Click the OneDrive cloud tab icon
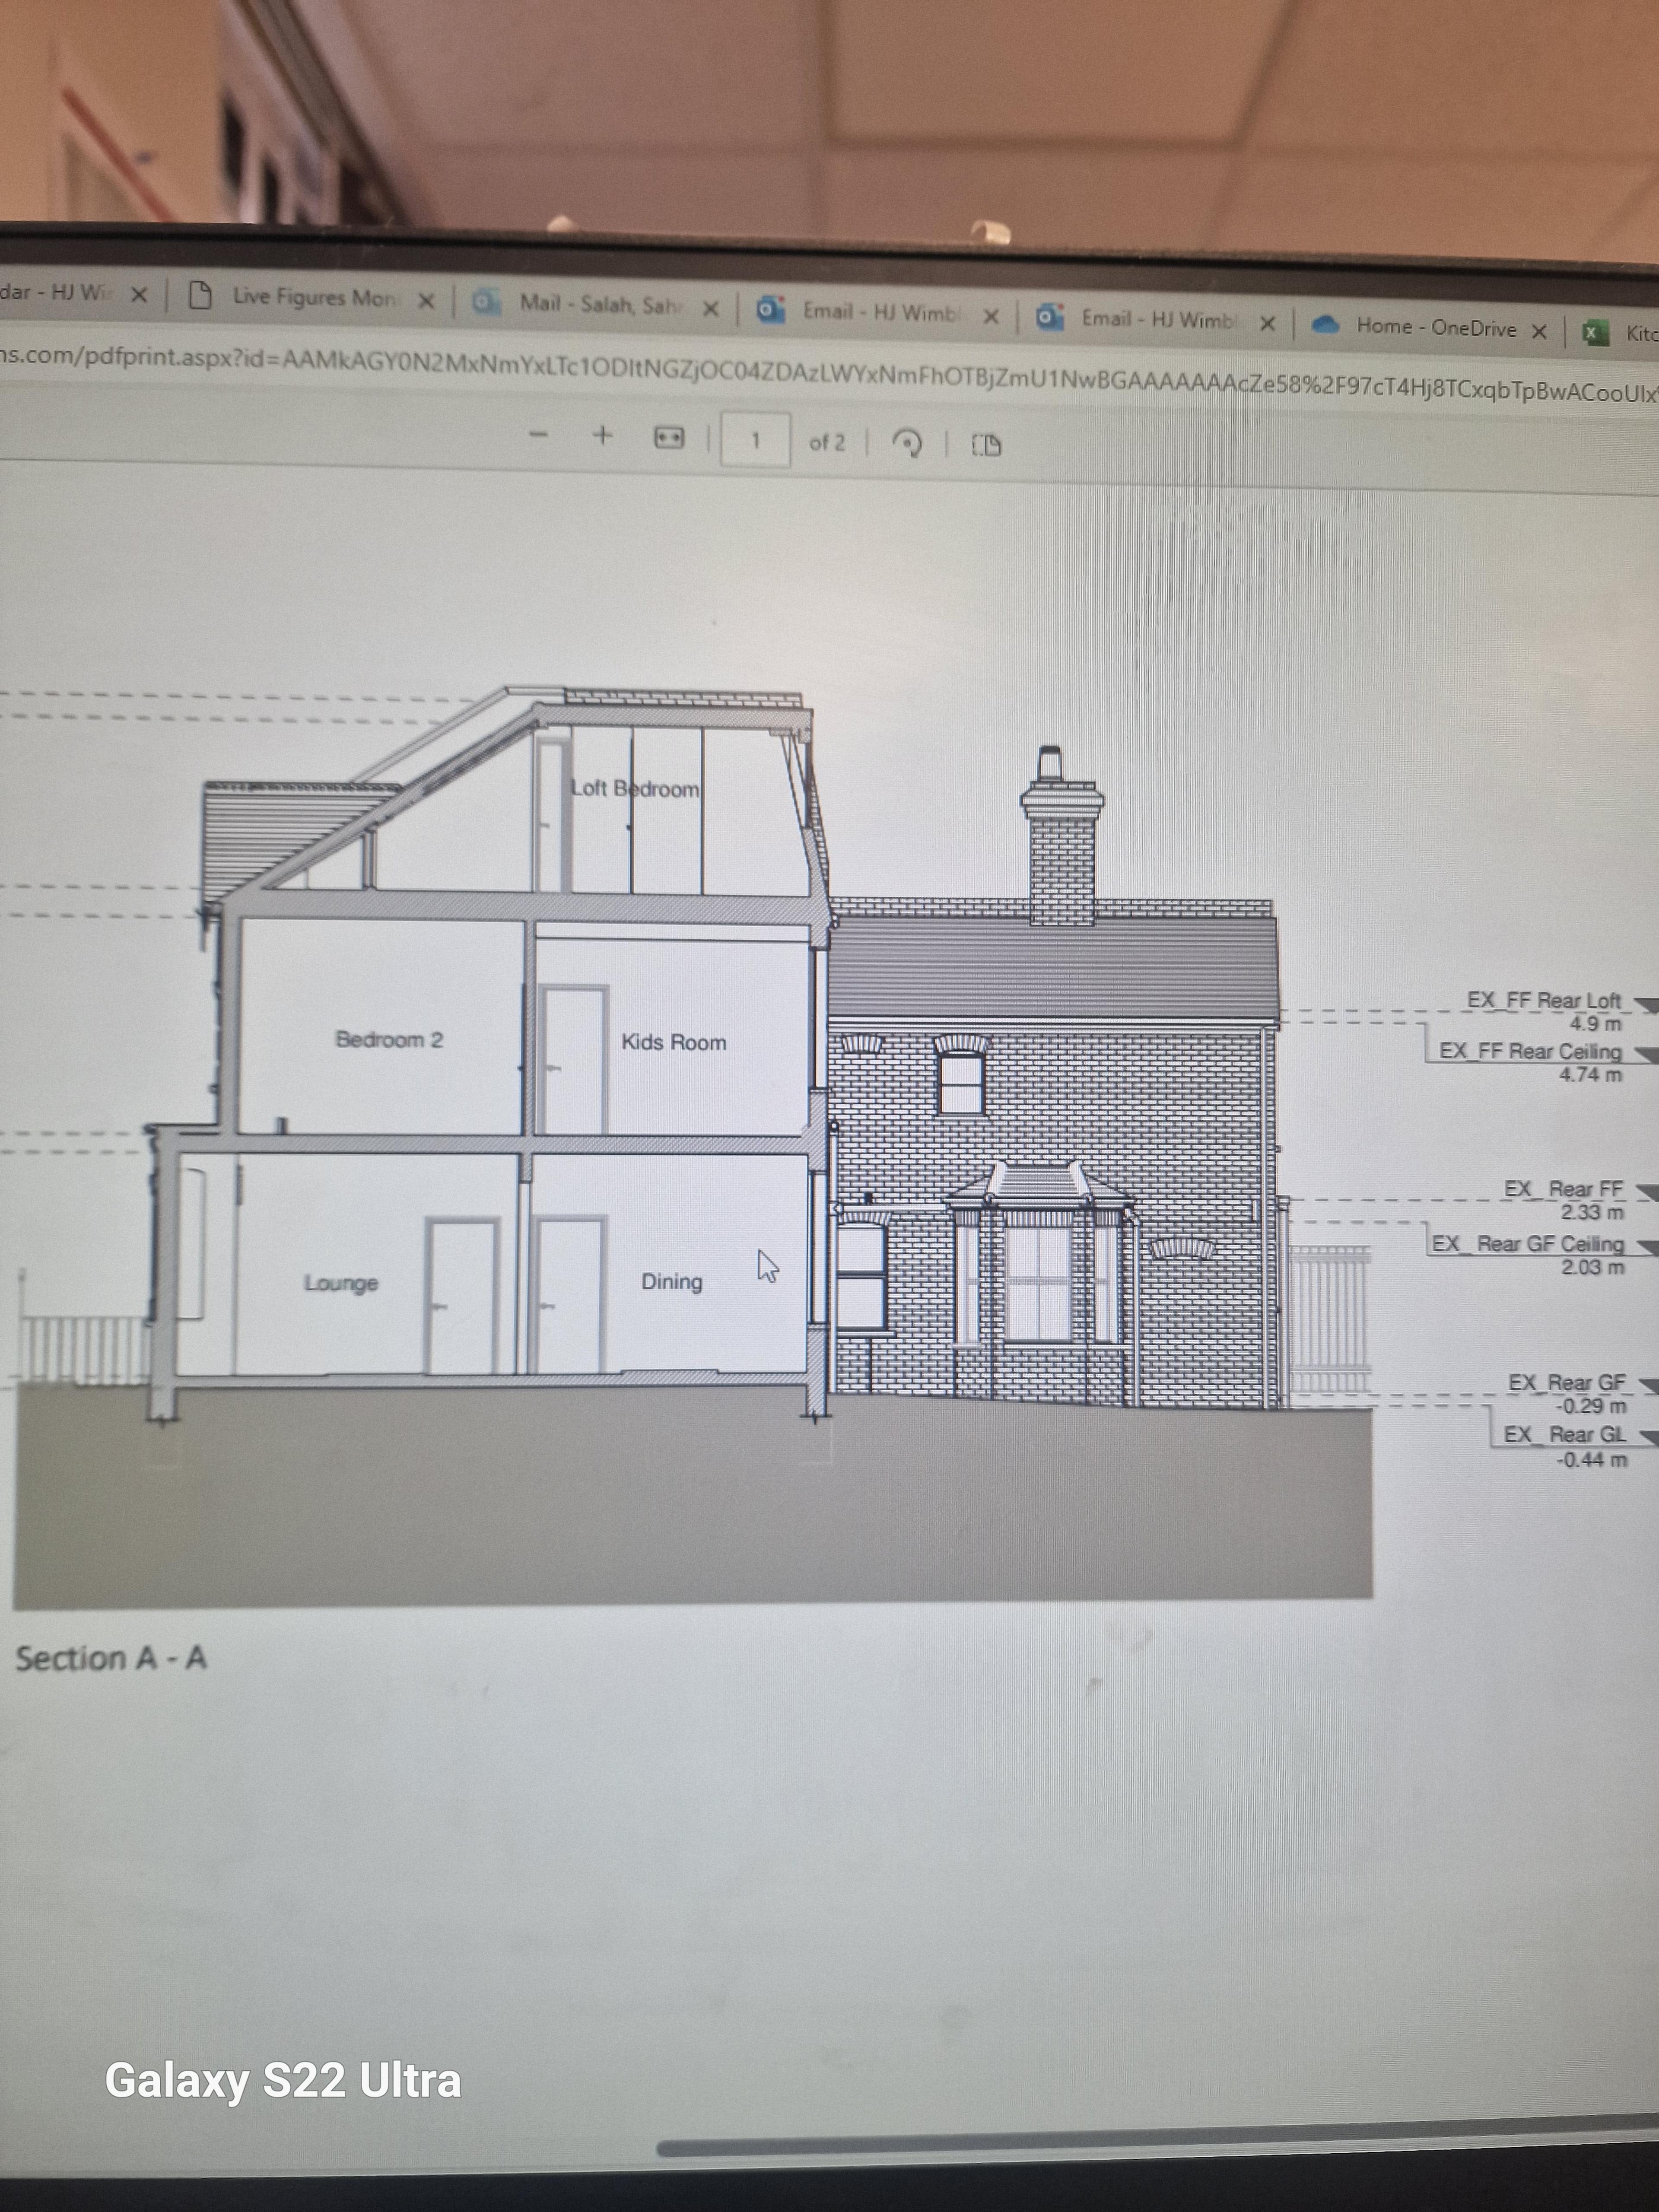This screenshot has height=2212, width=1659. 1325,324
